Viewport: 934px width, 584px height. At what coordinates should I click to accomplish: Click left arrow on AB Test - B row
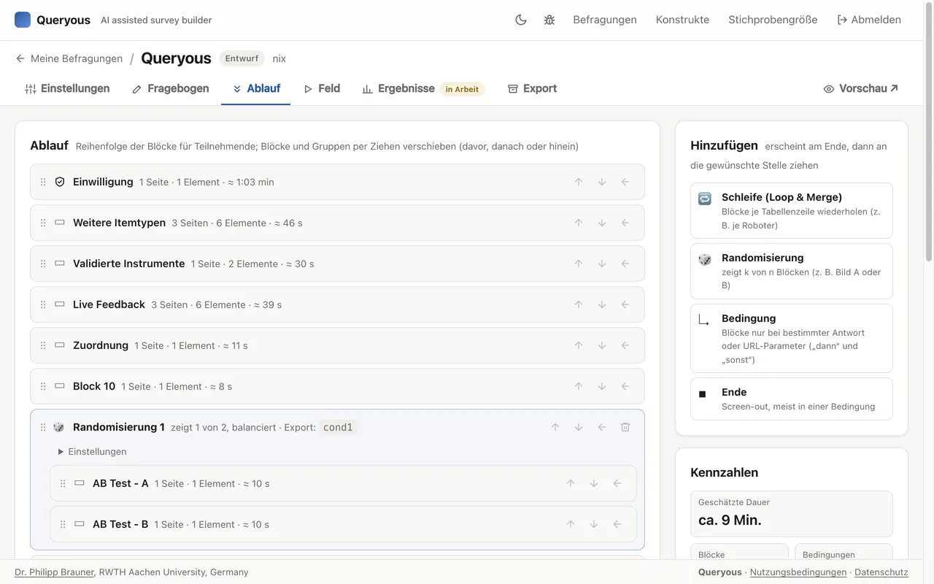coord(617,524)
